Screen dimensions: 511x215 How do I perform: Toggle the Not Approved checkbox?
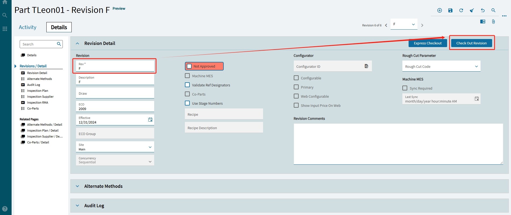pyautogui.click(x=189, y=66)
